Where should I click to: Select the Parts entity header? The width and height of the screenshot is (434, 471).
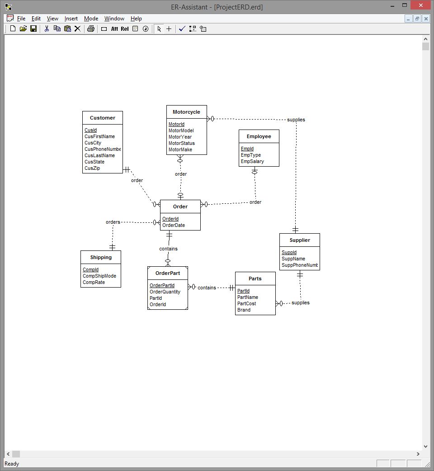point(255,279)
